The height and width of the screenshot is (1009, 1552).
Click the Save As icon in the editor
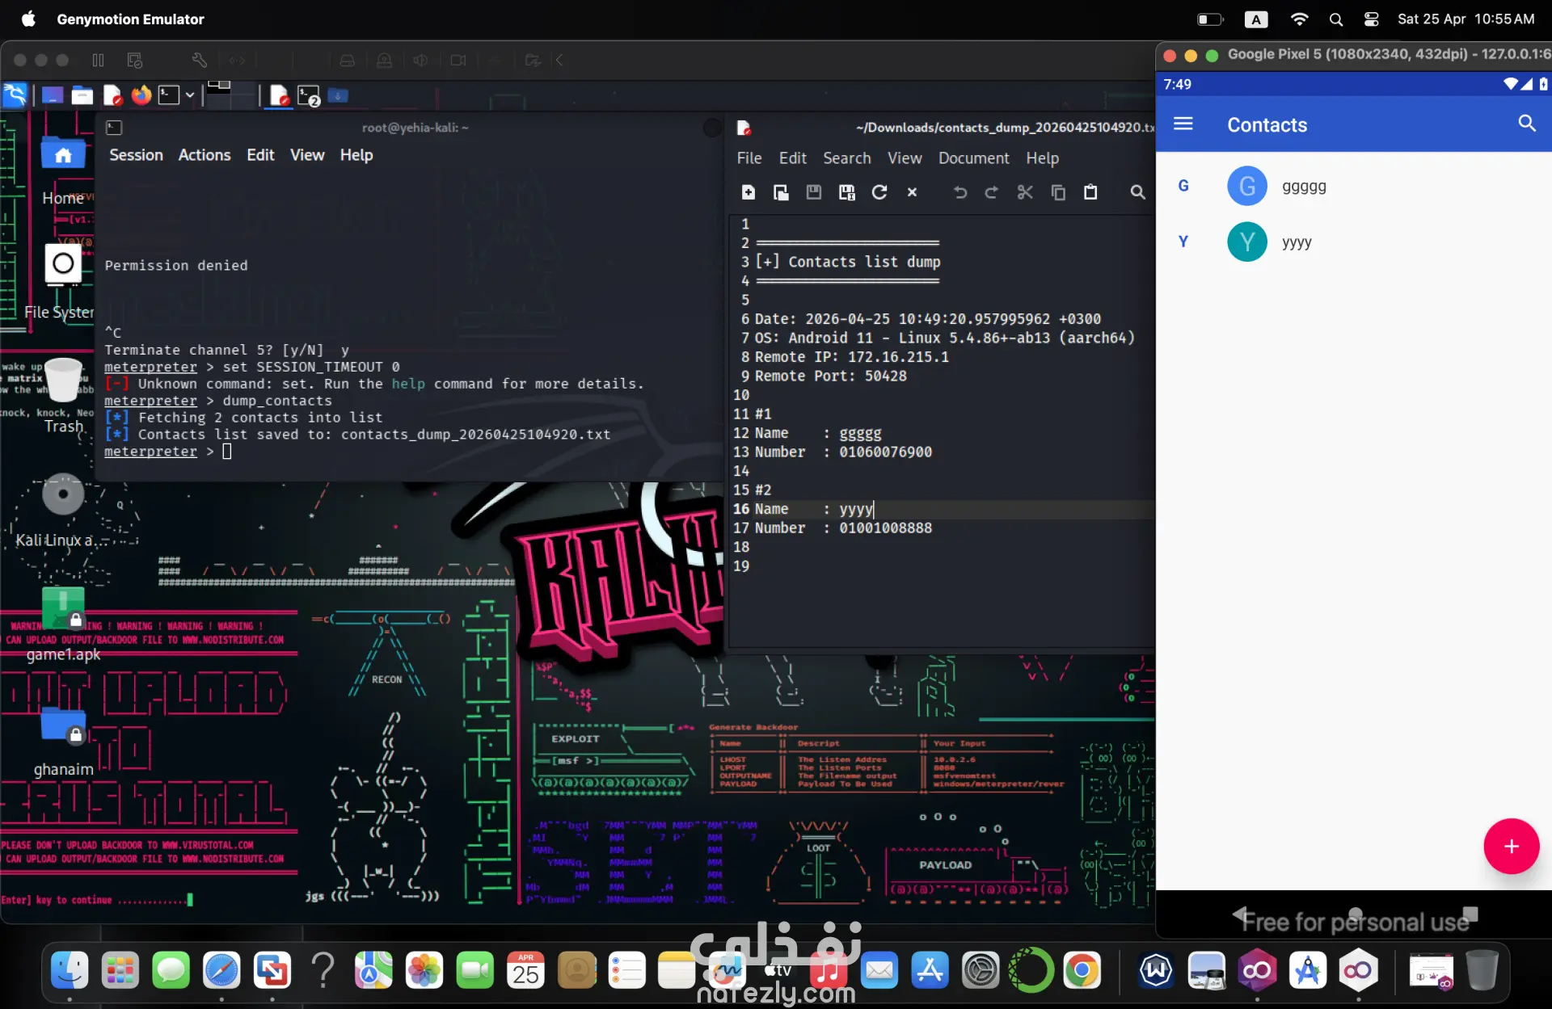(846, 192)
